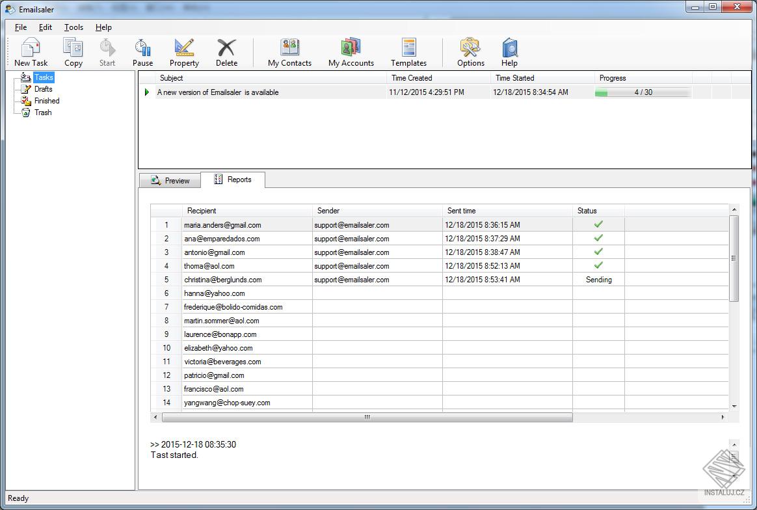This screenshot has width=757, height=510.
Task: Select recipient ana@emparedados.com
Action: coord(222,239)
